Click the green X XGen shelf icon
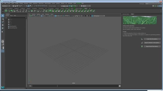This screenshot has width=163, height=91. click(6, 11)
